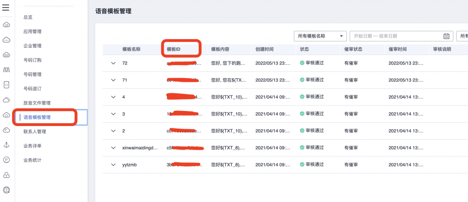Open the calendar icon in the date field

(x=446, y=36)
